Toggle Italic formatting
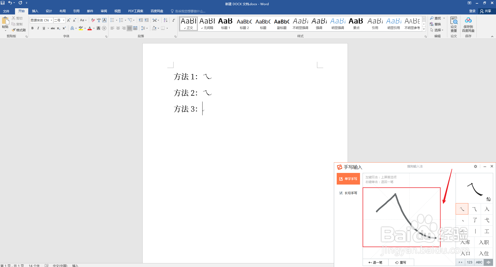Screen dimensions: 496x267 coord(38,28)
